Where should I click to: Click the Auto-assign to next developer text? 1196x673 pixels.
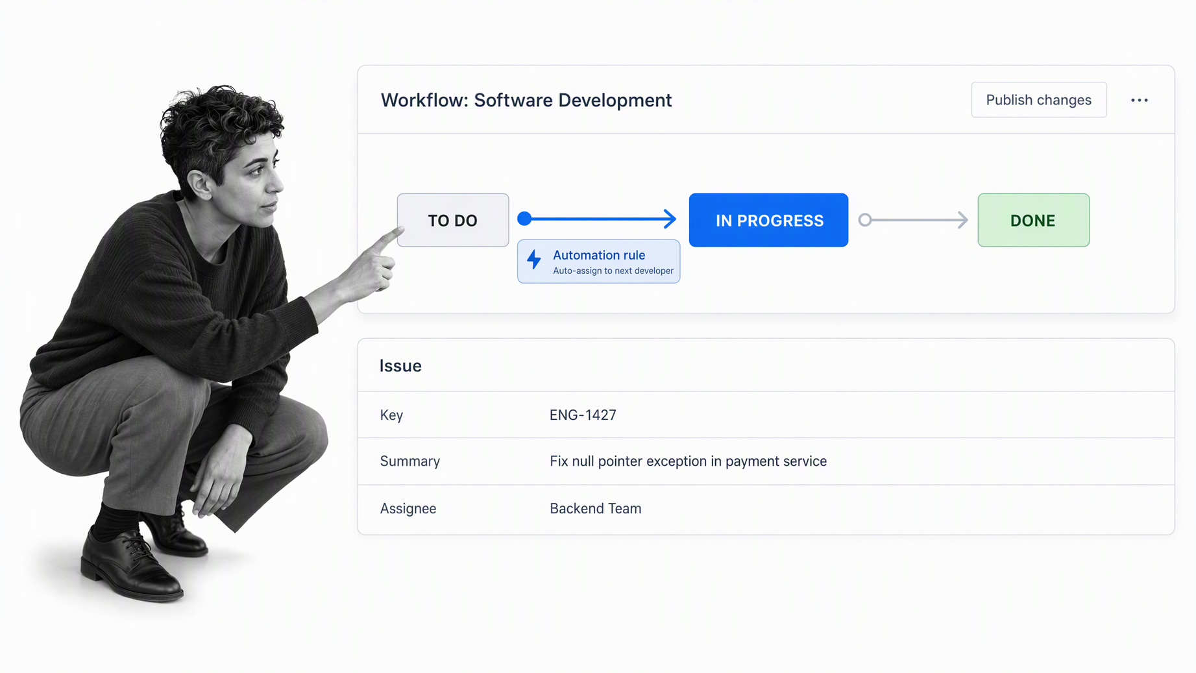[613, 271]
